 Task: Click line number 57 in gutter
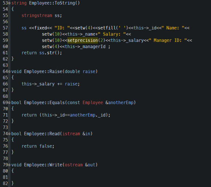pos(5,28)
